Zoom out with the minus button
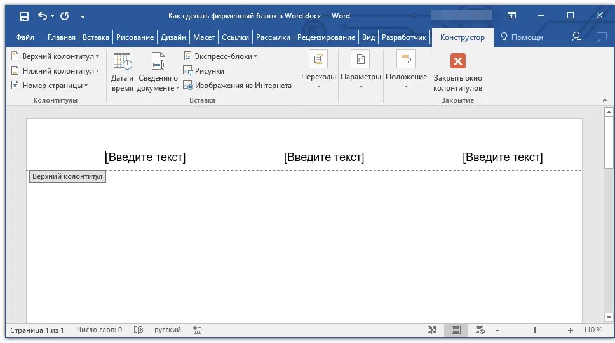 point(497,330)
